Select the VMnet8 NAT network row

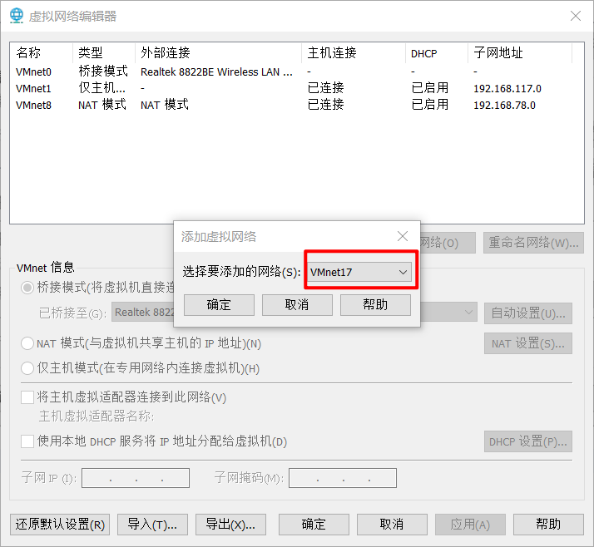tap(34, 106)
